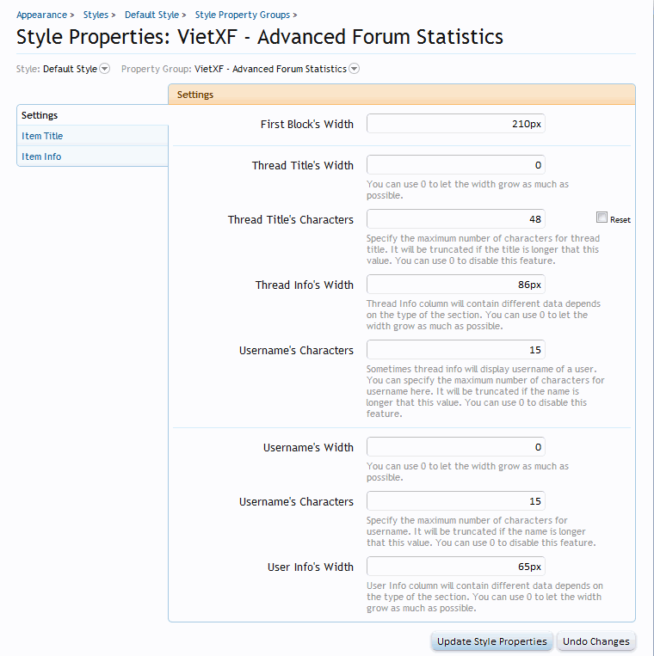Open Style Property Groups breadcrumb link

(243, 15)
